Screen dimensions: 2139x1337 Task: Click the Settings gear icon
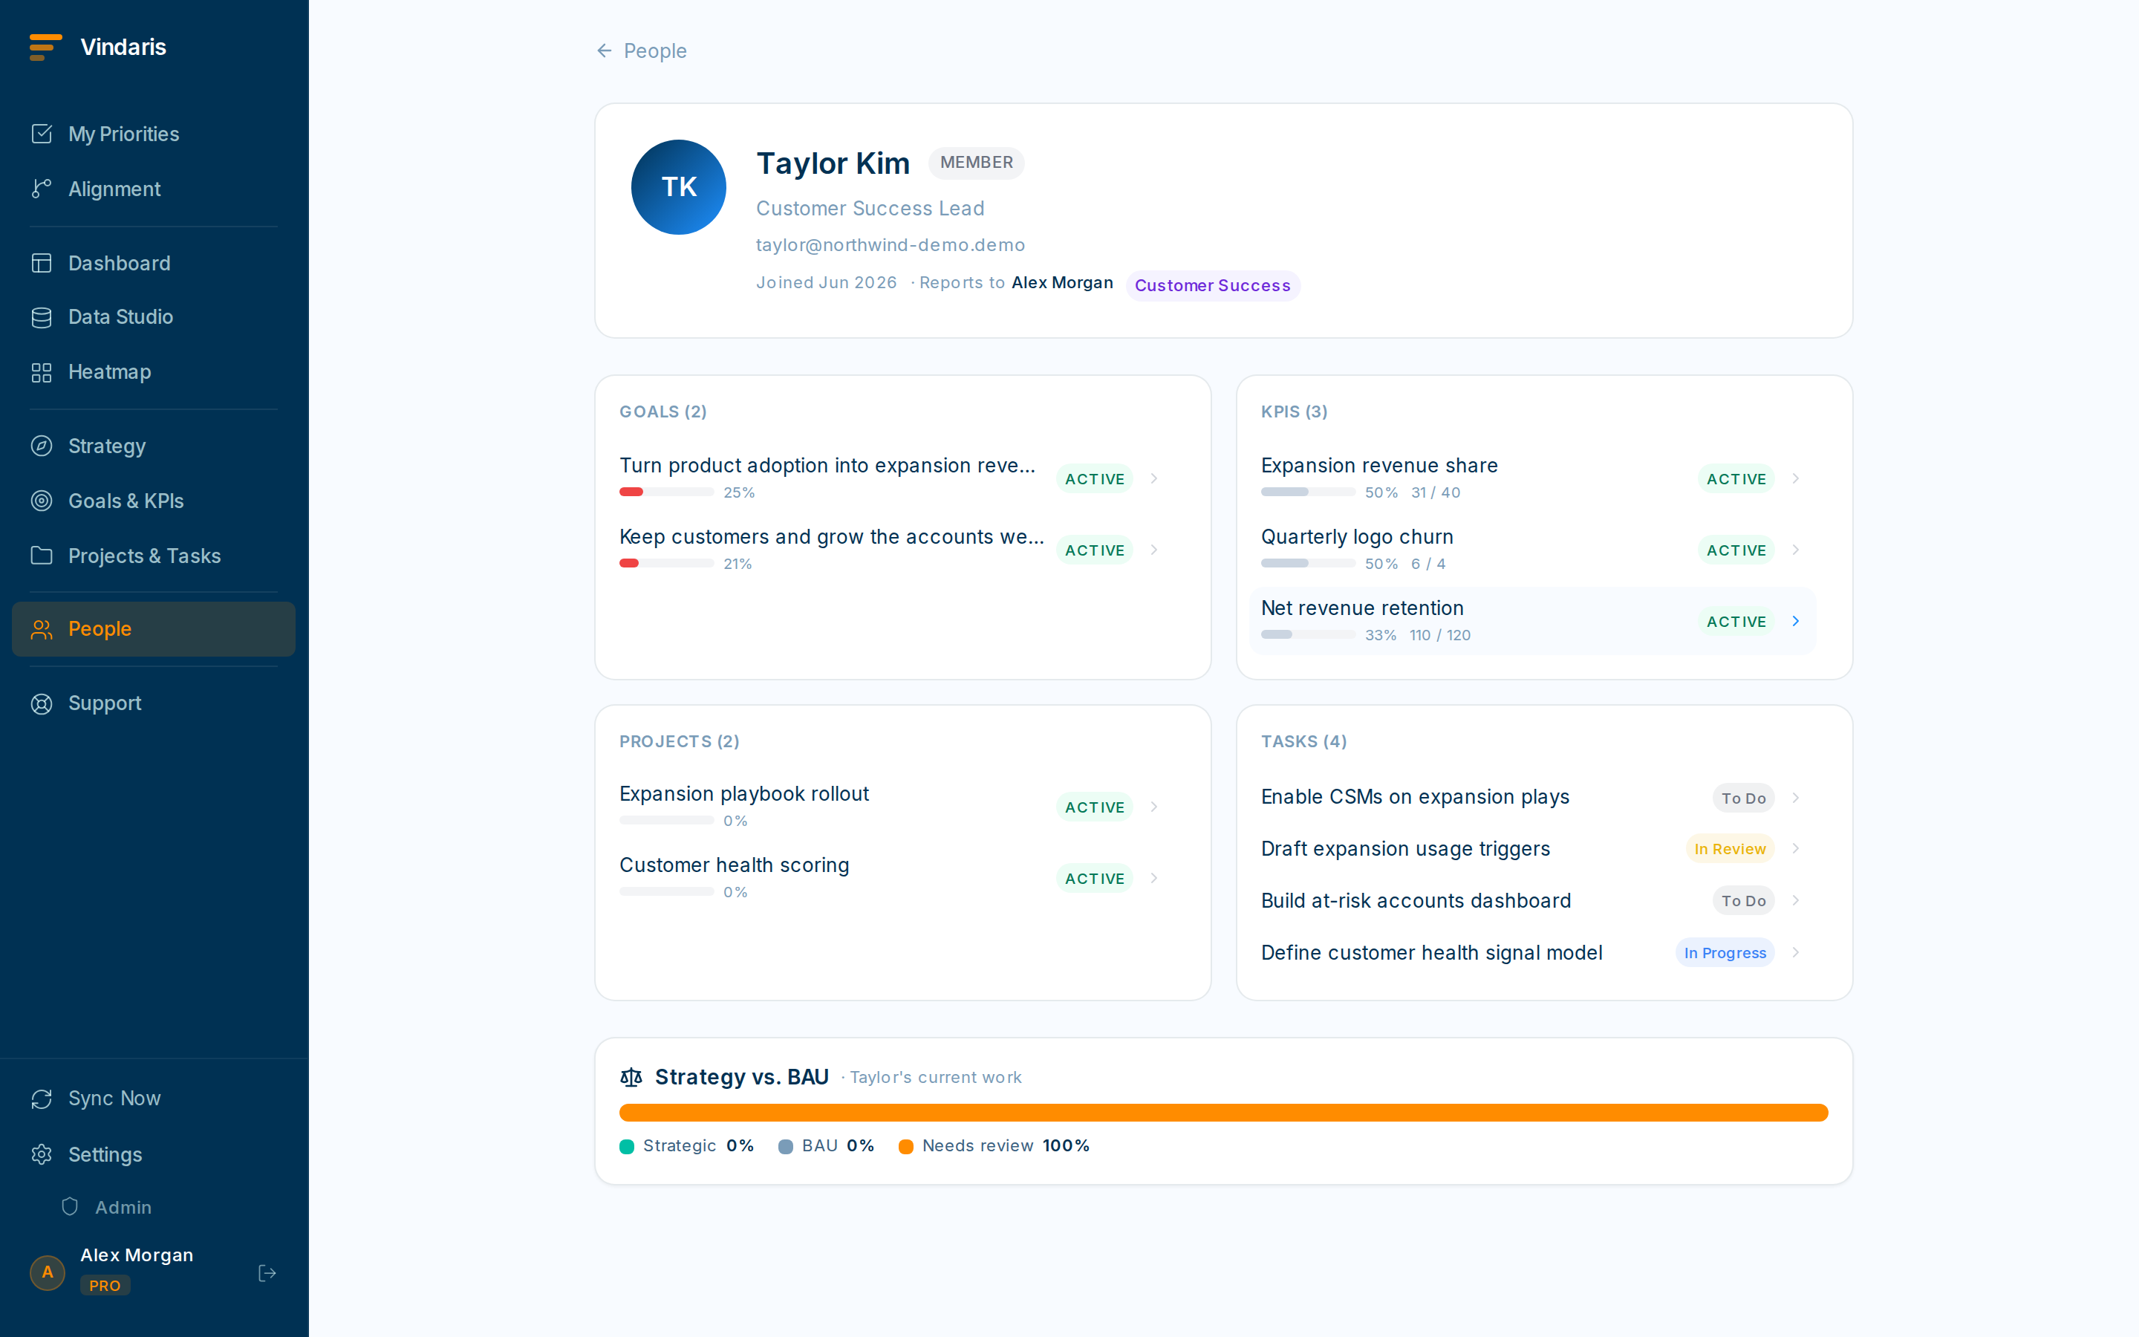(42, 1154)
